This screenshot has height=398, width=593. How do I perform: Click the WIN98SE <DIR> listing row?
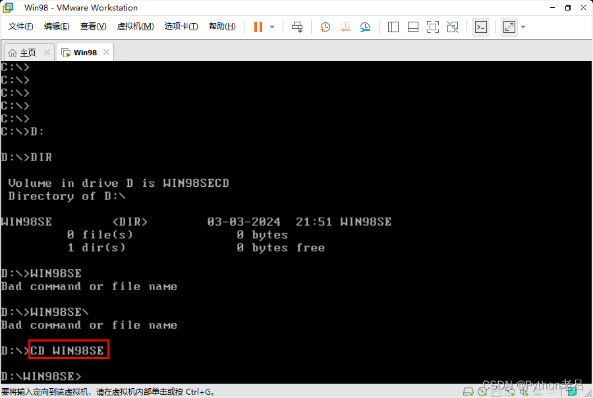pyautogui.click(x=196, y=222)
